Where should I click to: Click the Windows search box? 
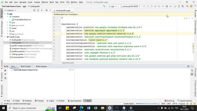point(32,108)
